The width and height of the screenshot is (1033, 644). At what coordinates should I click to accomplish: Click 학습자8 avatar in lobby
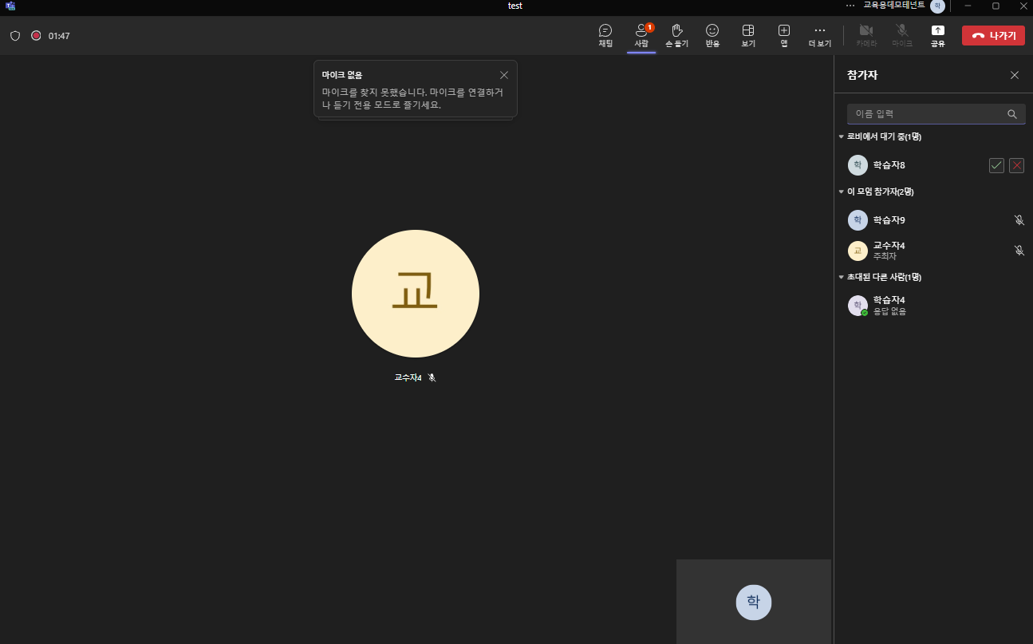point(858,165)
